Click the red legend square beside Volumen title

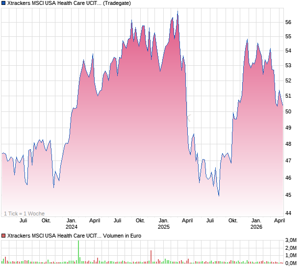tap(3, 236)
